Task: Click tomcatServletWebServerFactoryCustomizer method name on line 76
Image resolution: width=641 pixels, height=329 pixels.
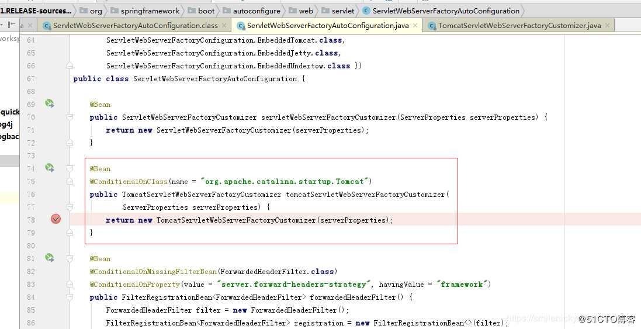Action: pyautogui.click(x=365, y=195)
